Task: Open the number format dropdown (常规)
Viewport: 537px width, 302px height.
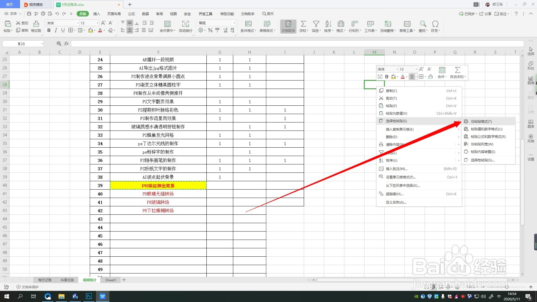Action: (234, 23)
